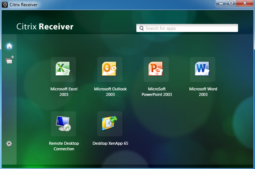Launch the Microsoft Outlook 2003 icon
Screen dimensions: 255x169
110,69
